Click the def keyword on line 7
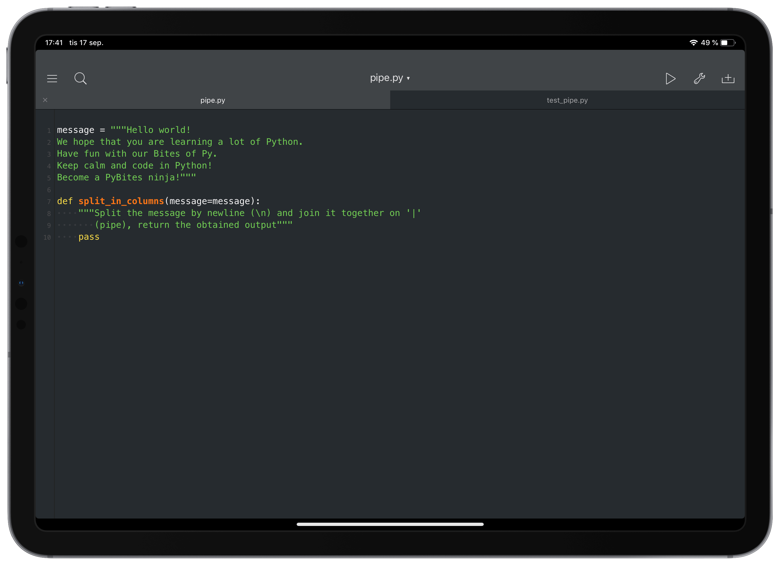 pos(65,201)
